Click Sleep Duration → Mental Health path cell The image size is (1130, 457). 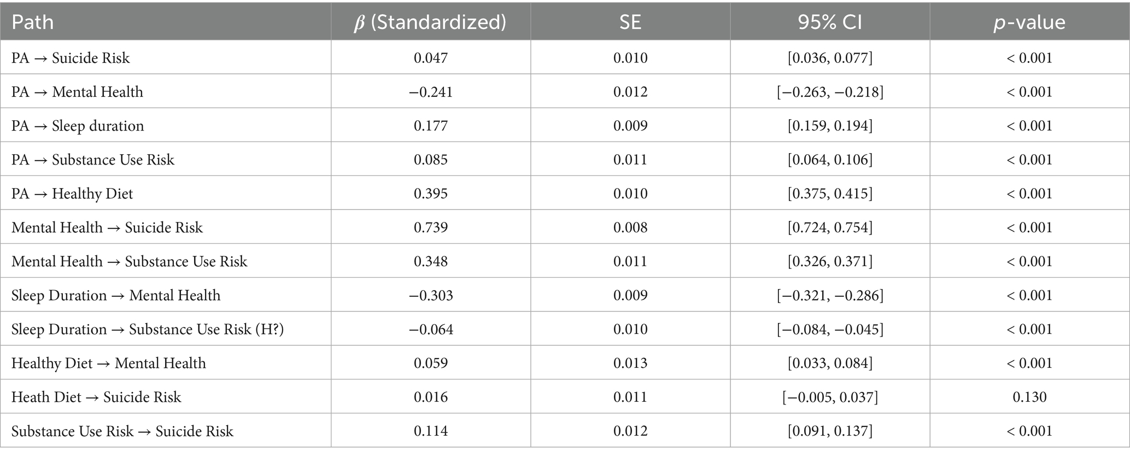point(116,295)
